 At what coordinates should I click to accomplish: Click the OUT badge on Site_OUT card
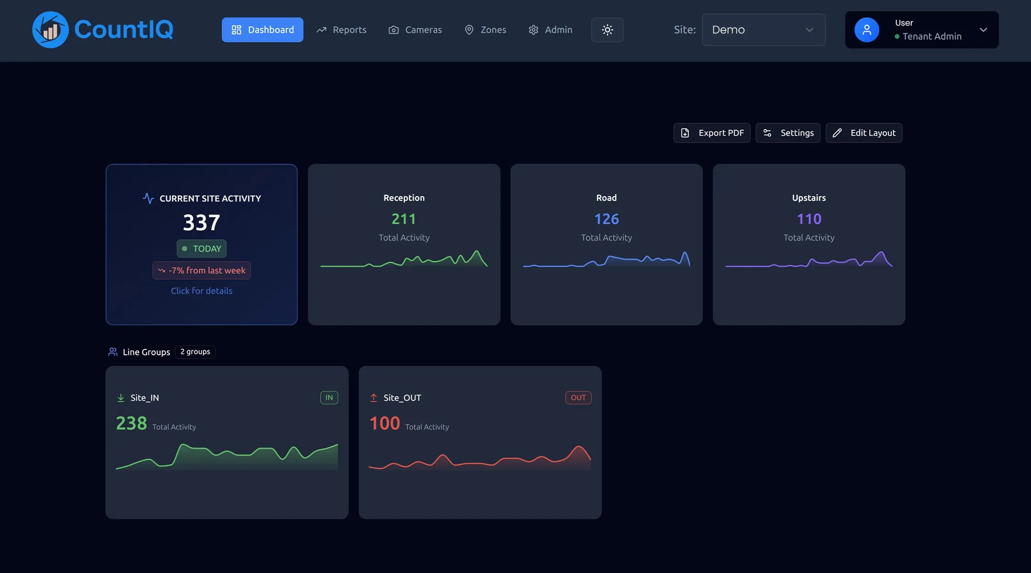tap(578, 397)
